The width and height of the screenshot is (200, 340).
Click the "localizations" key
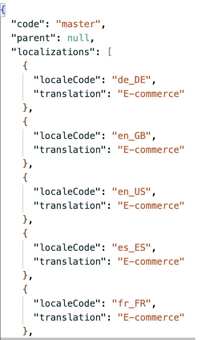coord(53,52)
